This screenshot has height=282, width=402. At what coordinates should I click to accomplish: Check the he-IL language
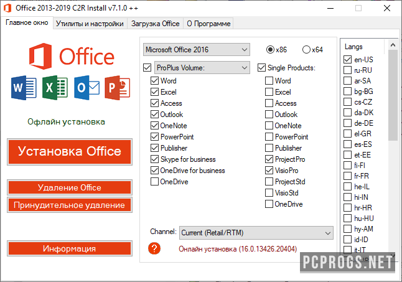[x=347, y=187]
